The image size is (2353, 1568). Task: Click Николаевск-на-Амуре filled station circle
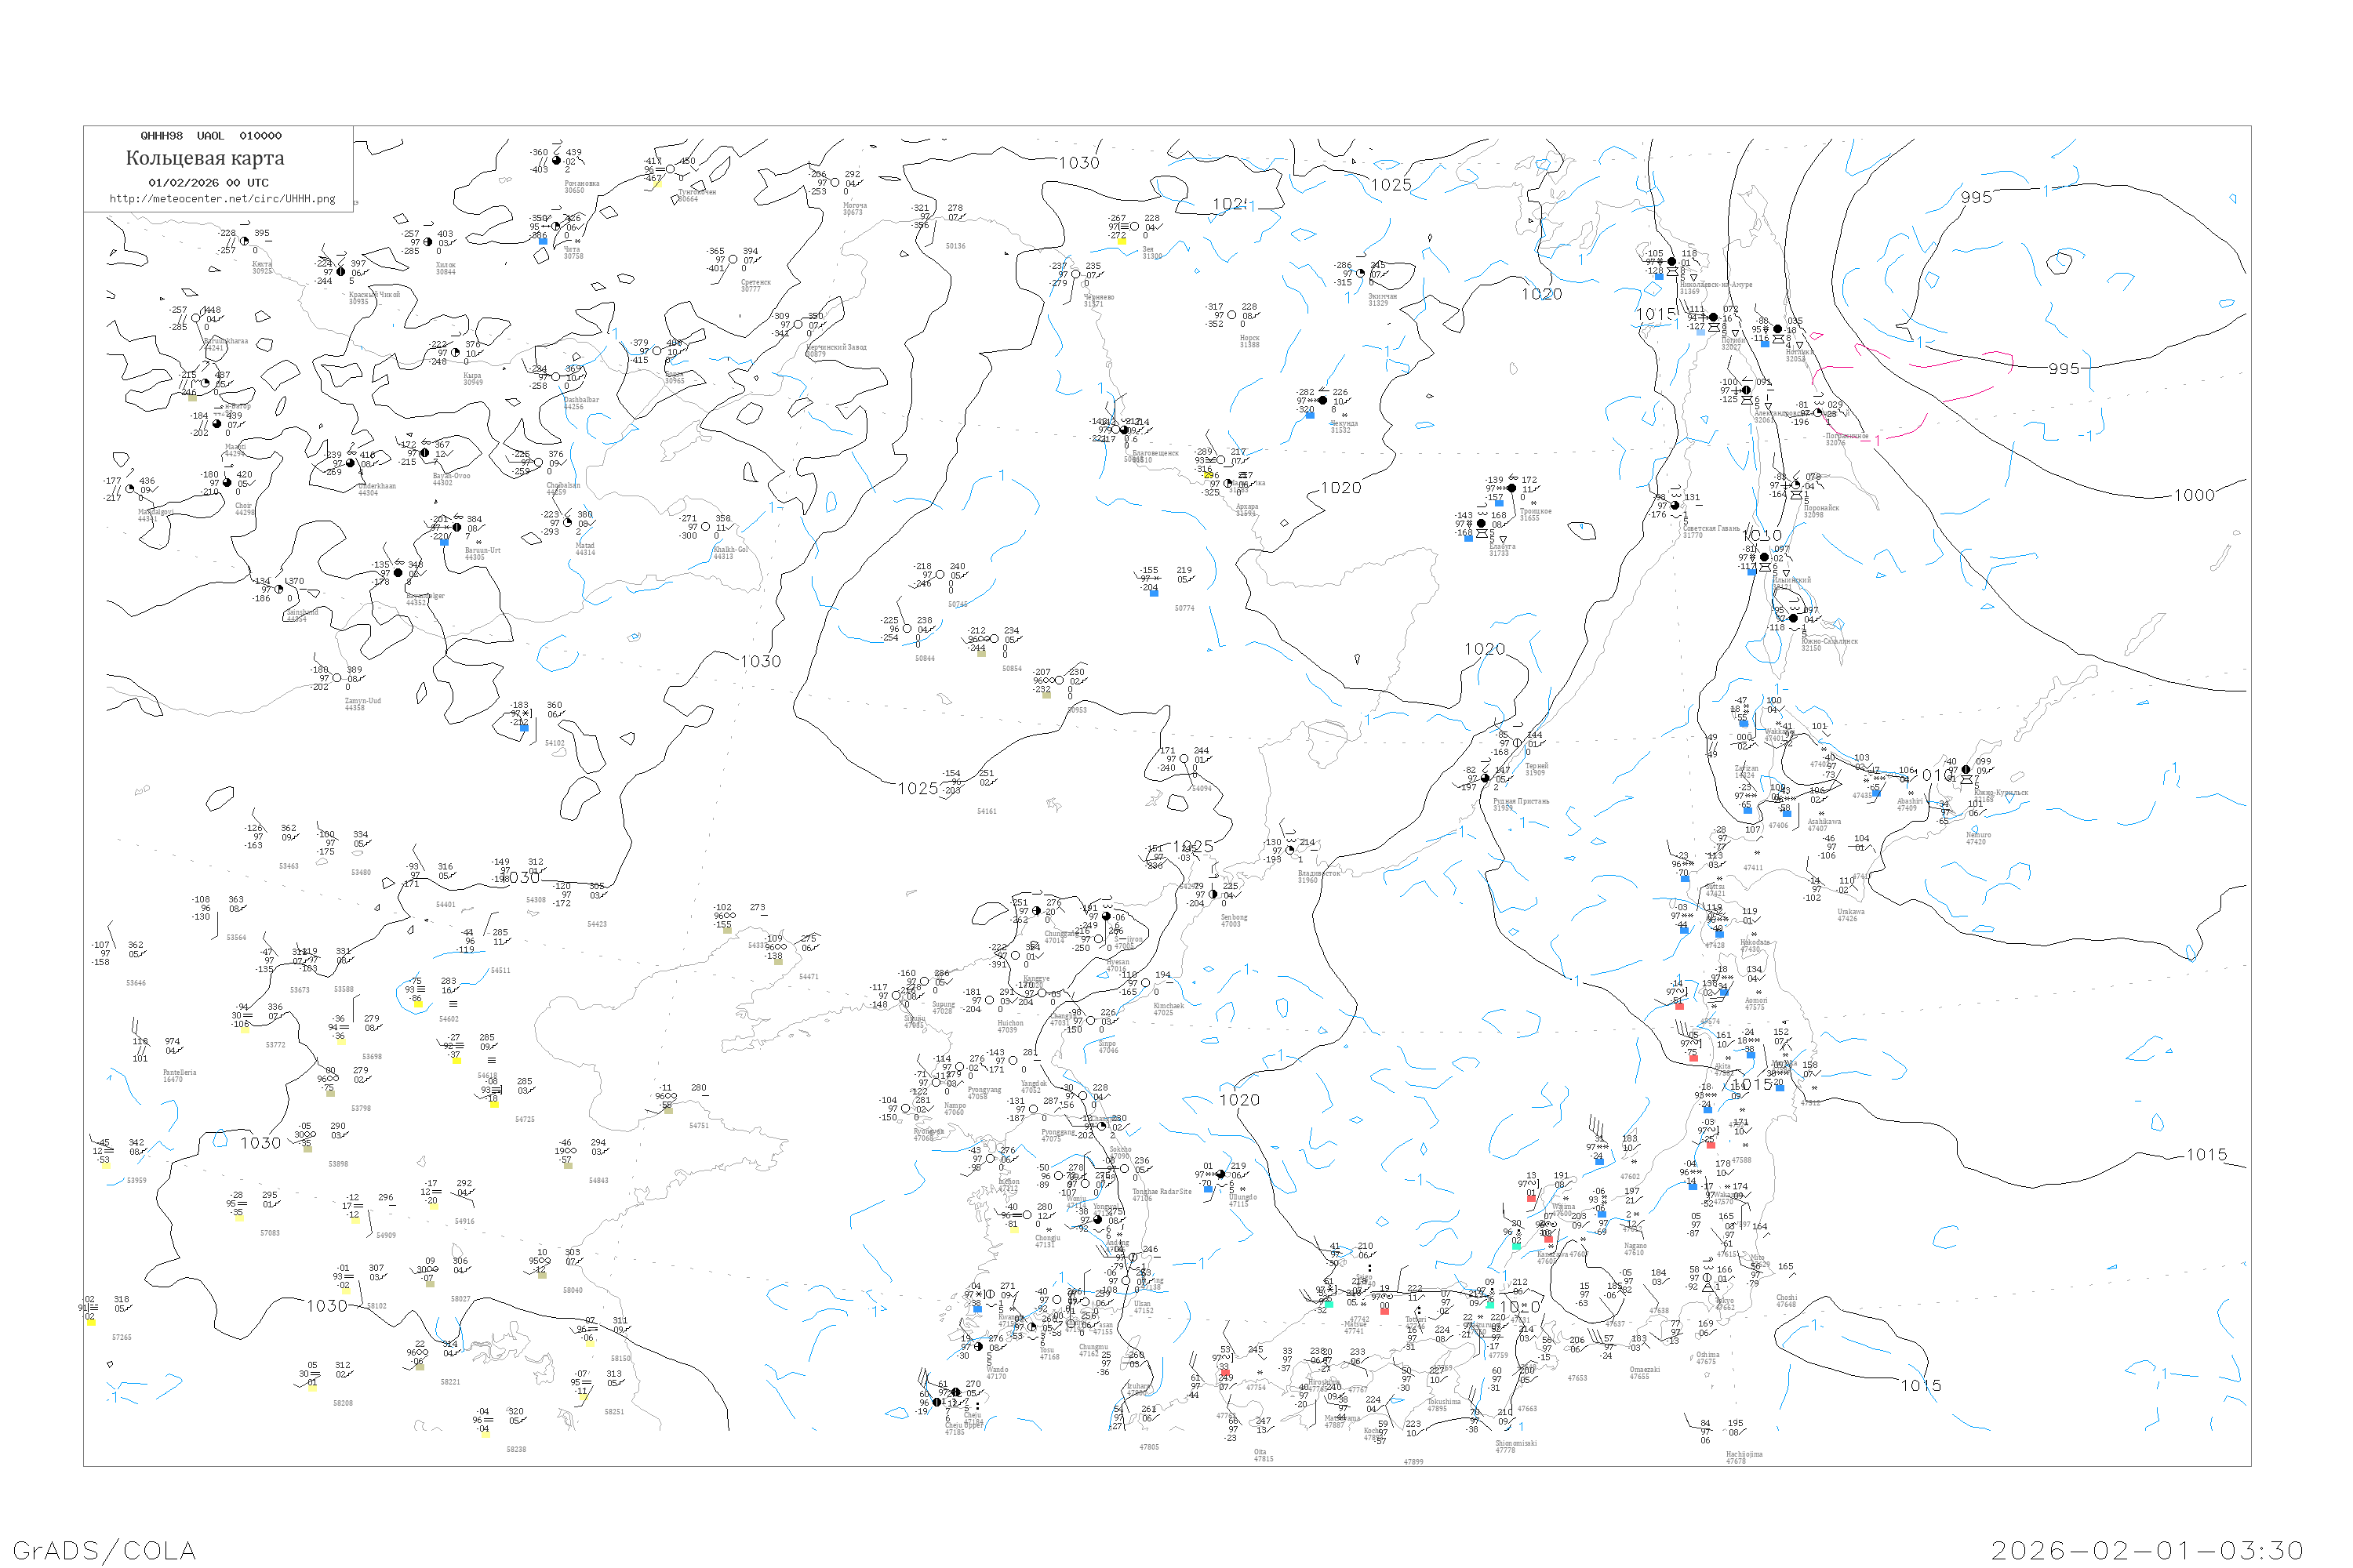click(1671, 262)
